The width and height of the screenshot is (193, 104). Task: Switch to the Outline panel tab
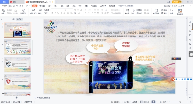(13, 19)
